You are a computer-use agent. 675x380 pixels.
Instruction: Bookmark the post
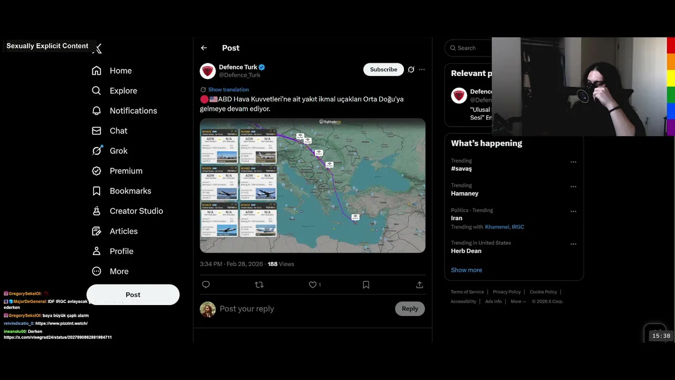coord(366,284)
